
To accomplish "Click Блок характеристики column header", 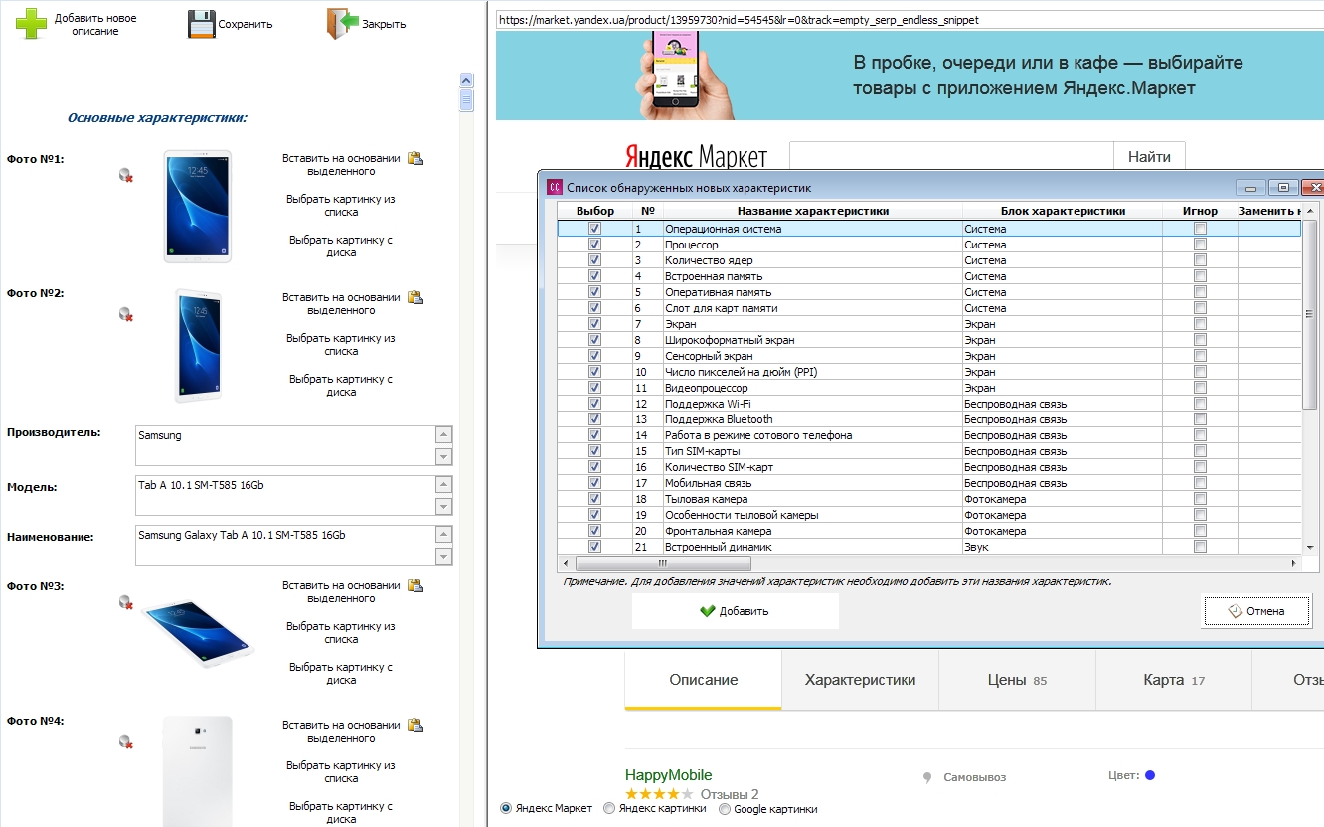I will tap(1063, 211).
